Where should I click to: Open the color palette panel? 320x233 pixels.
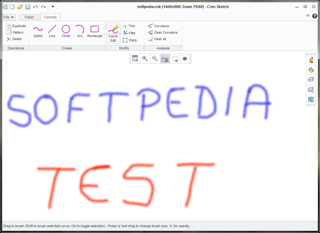pyautogui.click(x=311, y=70)
